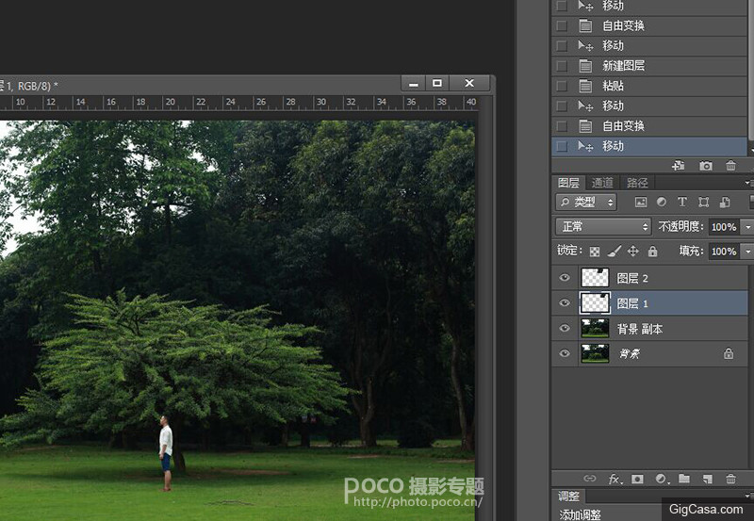This screenshot has height=521, width=754.
Task: Minimize the document window
Action: tap(413, 84)
